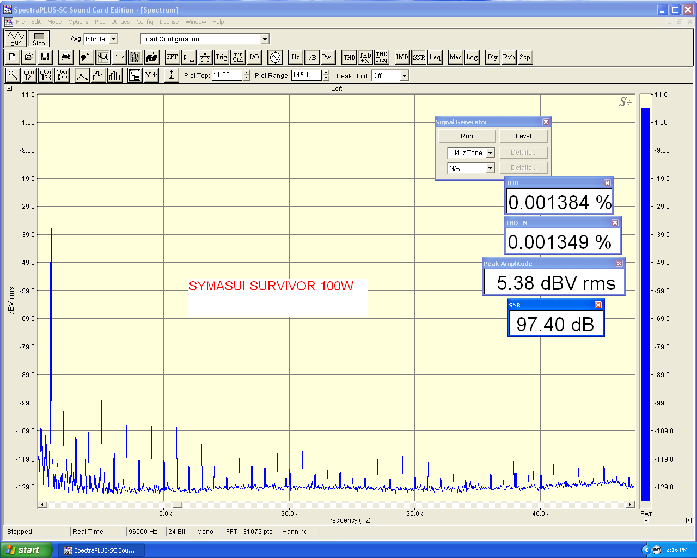The height and width of the screenshot is (558, 697).
Task: Collapse the plot with top-left minus box
Action: pyautogui.click(x=9, y=88)
